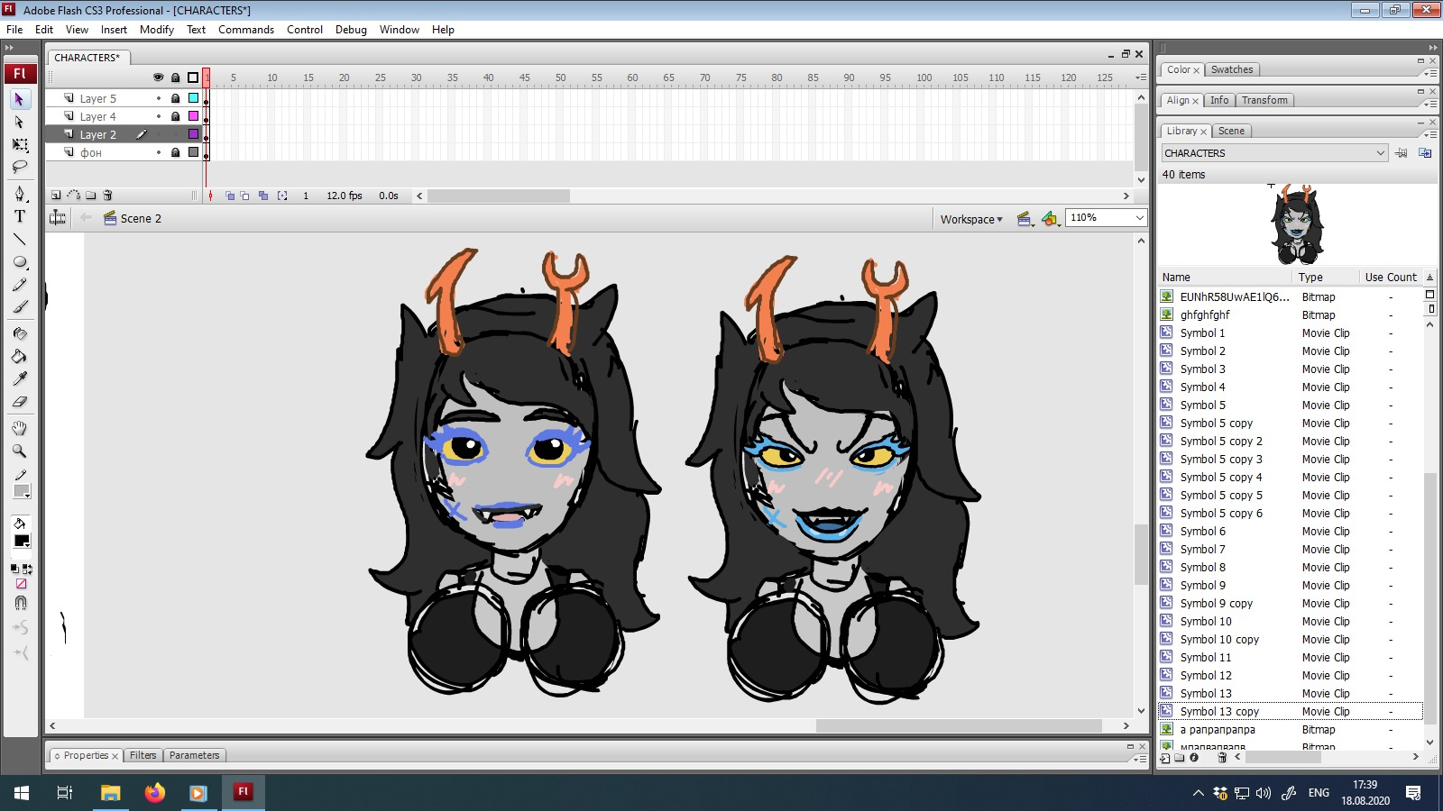Screen dimensions: 1443x811
Task: Toggle Onion Skin Outlines in the timeline
Action: coord(245,196)
